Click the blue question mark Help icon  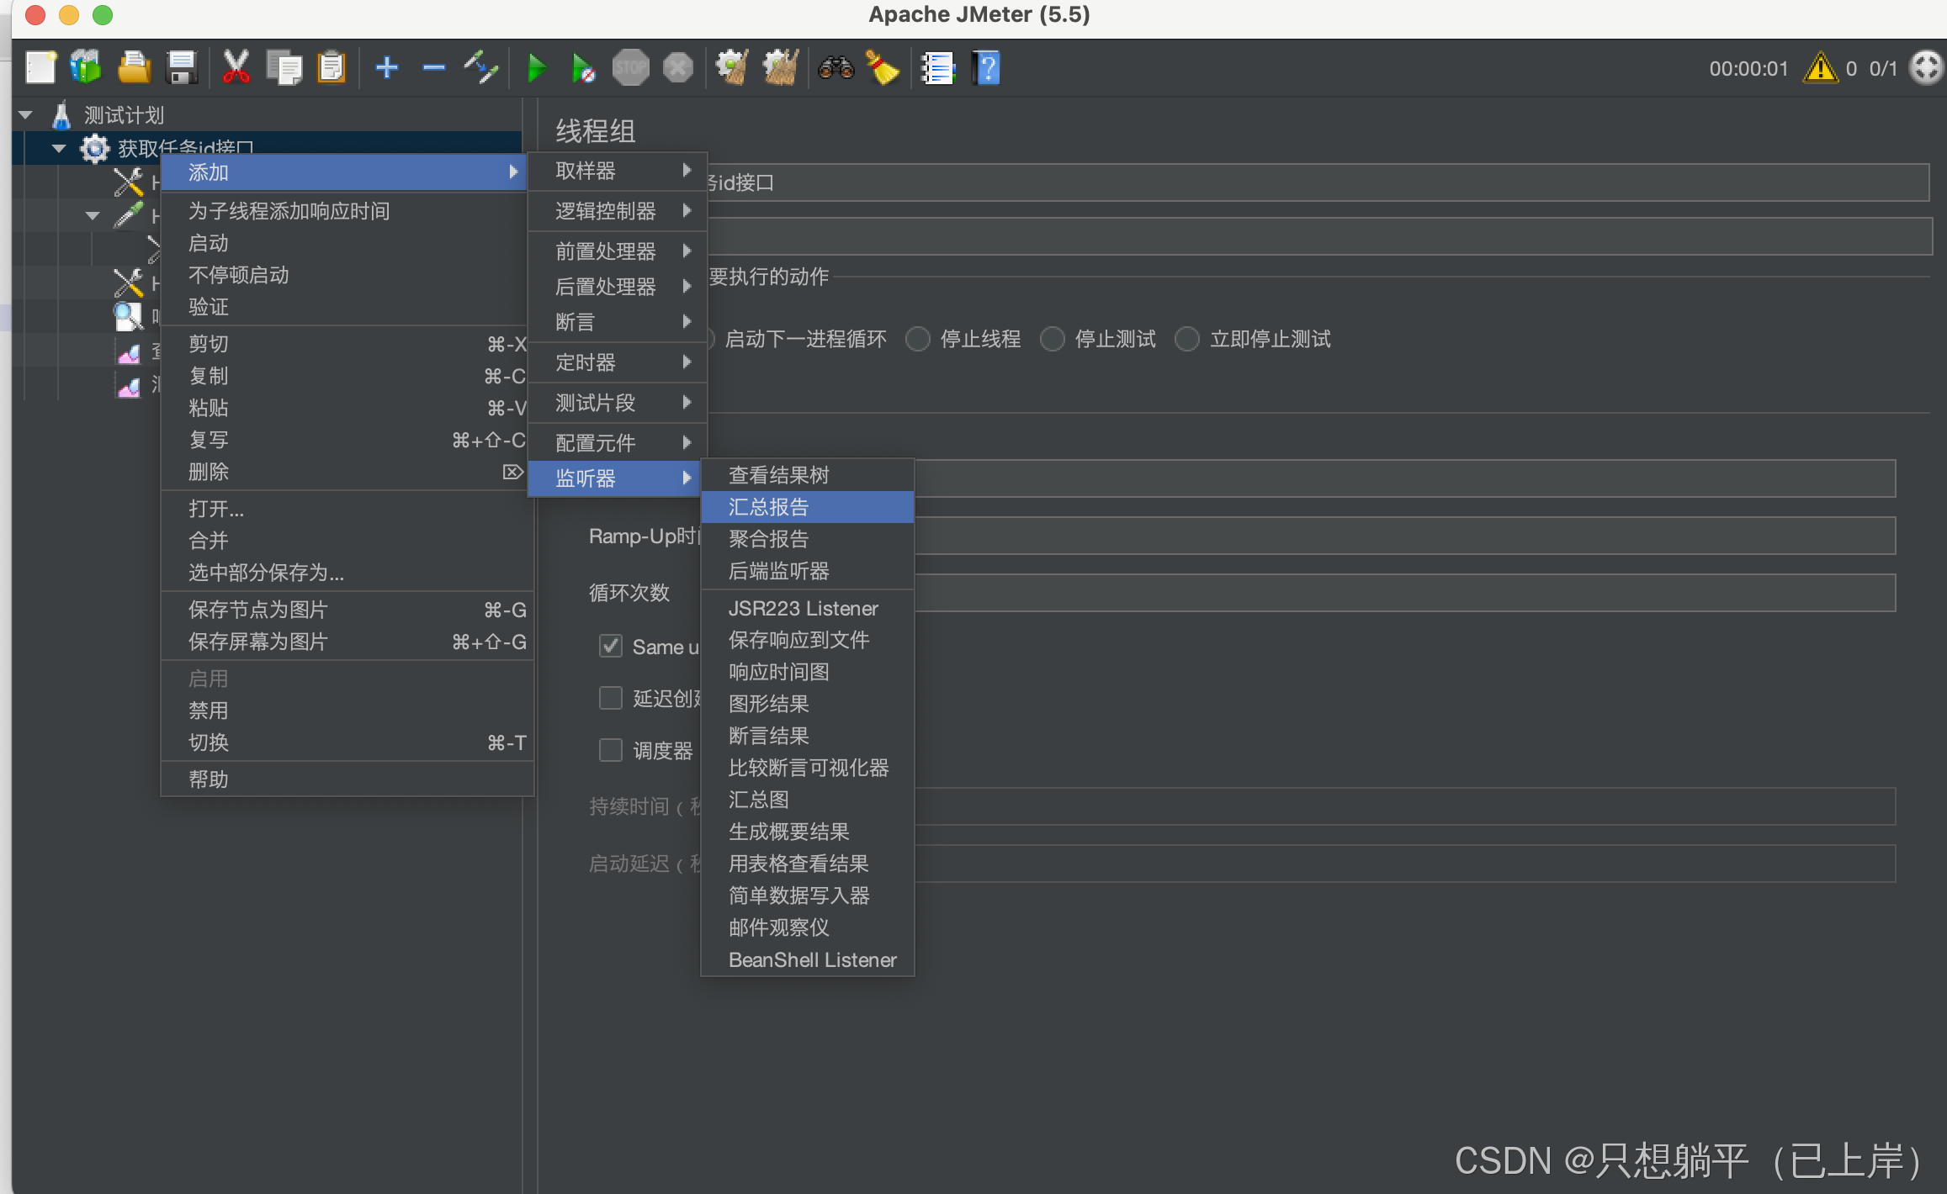986,68
